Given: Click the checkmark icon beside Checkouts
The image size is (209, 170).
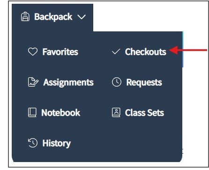Looking at the screenshot, I should tap(116, 52).
